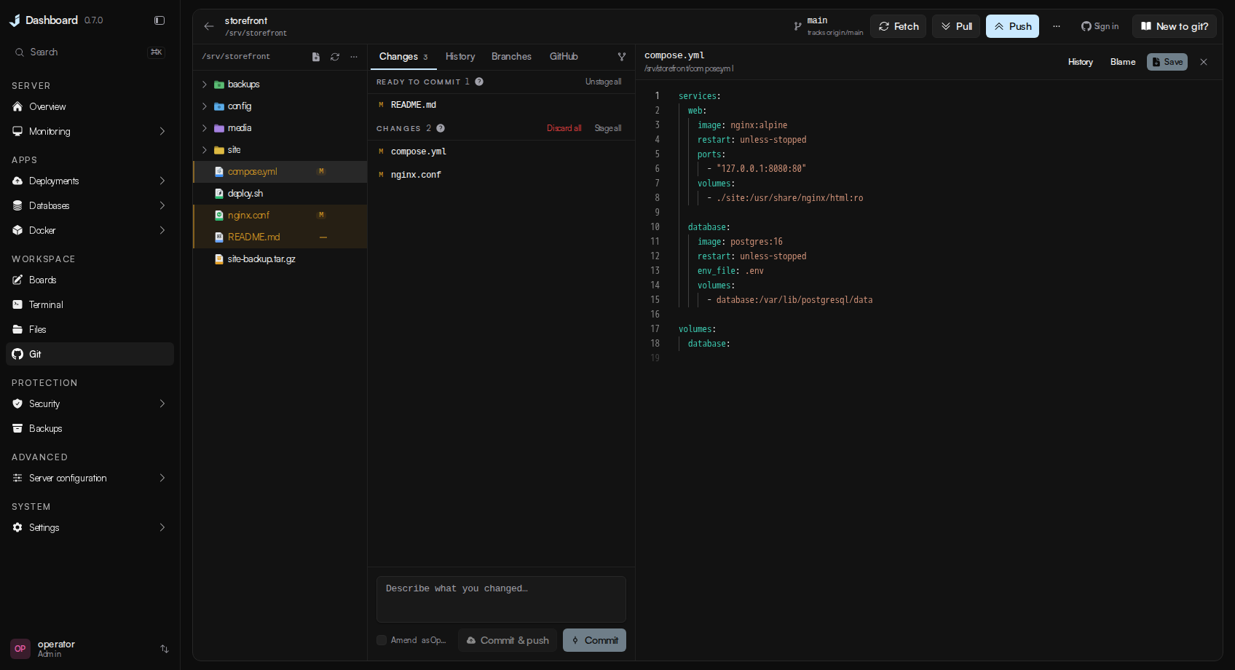The image size is (1235, 670).
Task: Go to the Overview page
Action: (90, 106)
